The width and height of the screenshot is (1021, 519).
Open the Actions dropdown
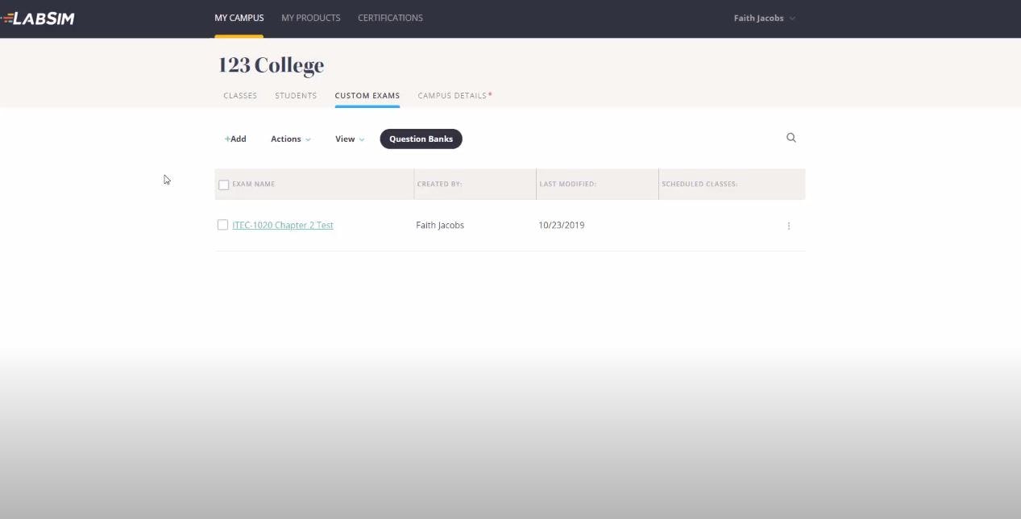click(289, 138)
